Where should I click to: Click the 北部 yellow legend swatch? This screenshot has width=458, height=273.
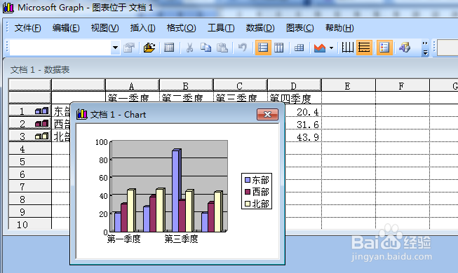point(248,204)
